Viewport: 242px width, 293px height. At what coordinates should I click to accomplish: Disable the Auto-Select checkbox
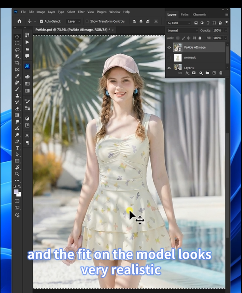pyautogui.click(x=42, y=21)
